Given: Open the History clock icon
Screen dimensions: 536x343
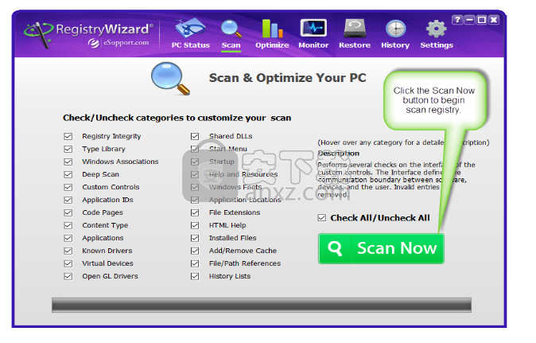Looking at the screenshot, I should click(395, 29).
